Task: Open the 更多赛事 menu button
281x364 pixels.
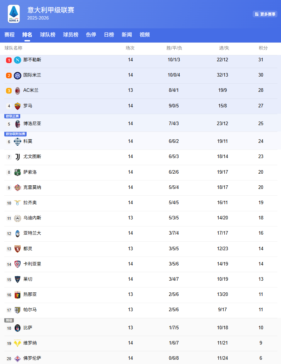Action: 265,14
